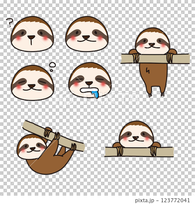The width and height of the screenshot is (195, 204).
Task: Select the sloth hanging under the diagonal branch
Action: point(51,147)
